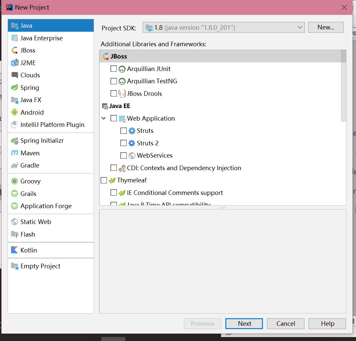The height and width of the screenshot is (341, 356).
Task: Open the Project SDK dropdown
Action: (224, 27)
